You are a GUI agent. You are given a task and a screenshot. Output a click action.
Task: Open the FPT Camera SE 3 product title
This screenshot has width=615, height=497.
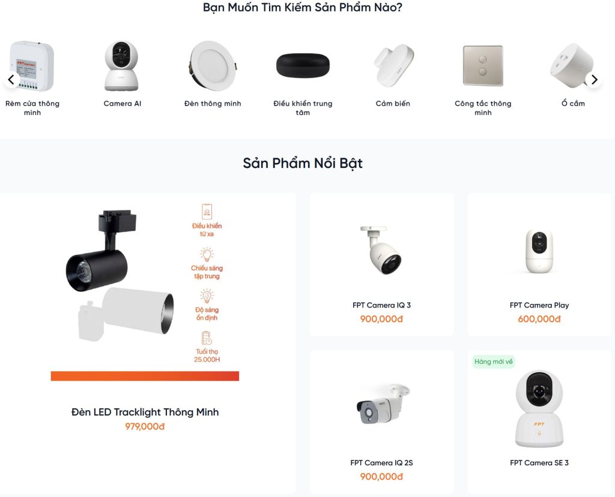(x=539, y=463)
